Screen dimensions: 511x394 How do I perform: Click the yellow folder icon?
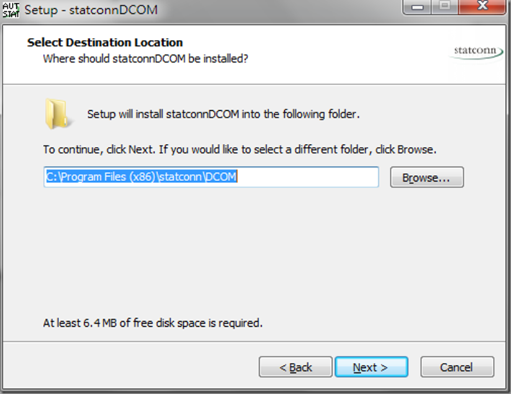[56, 114]
